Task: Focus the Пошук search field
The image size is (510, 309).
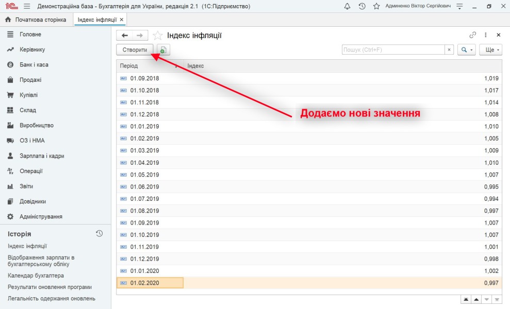Action: 393,50
